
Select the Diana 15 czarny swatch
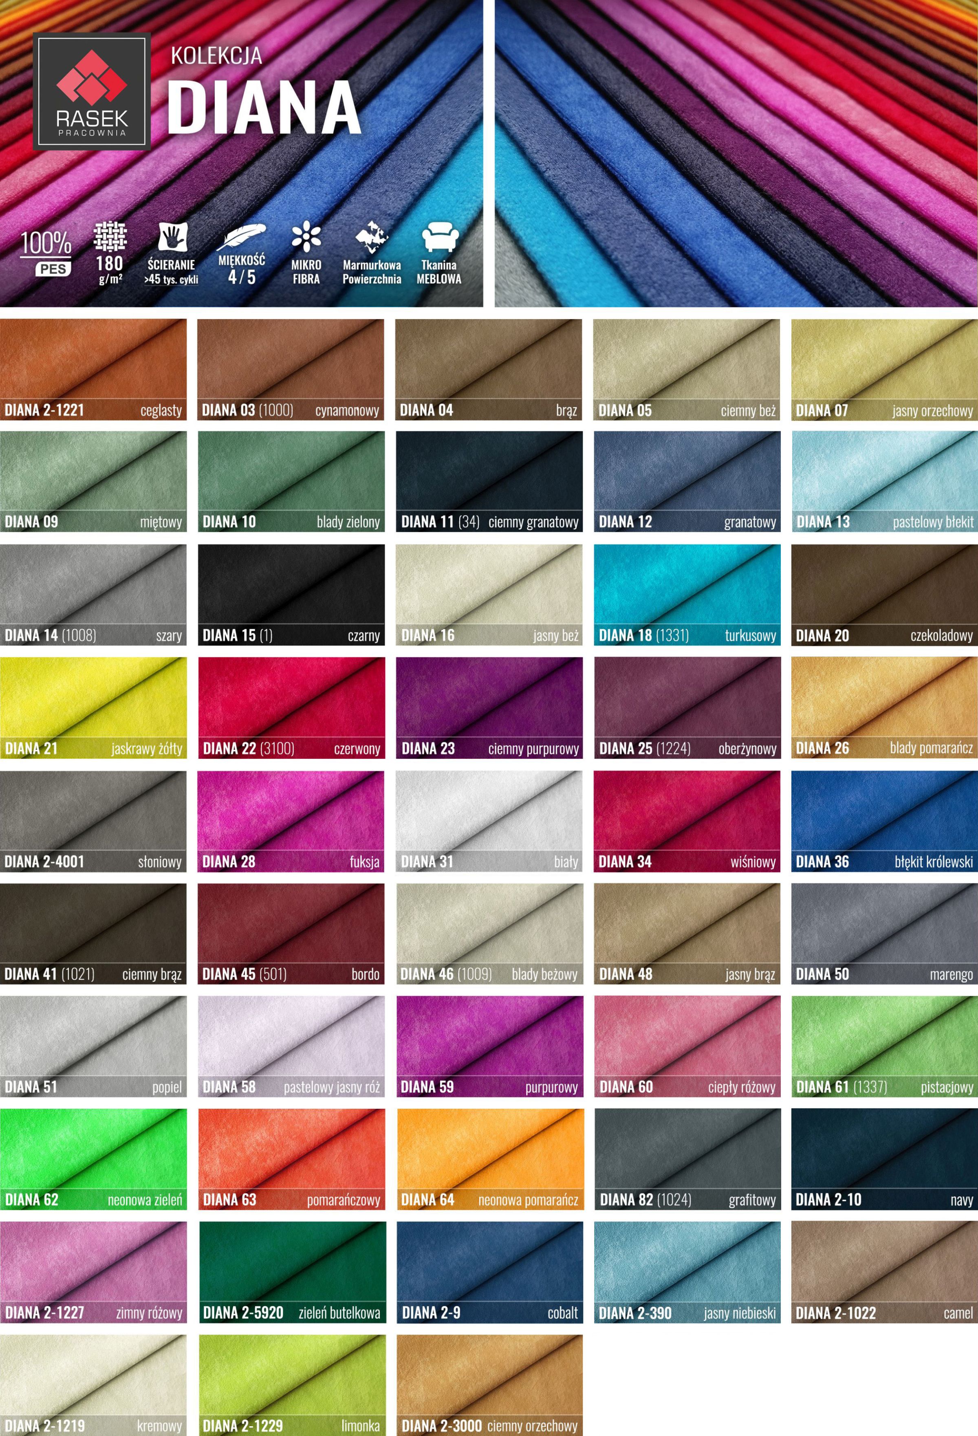291,595
